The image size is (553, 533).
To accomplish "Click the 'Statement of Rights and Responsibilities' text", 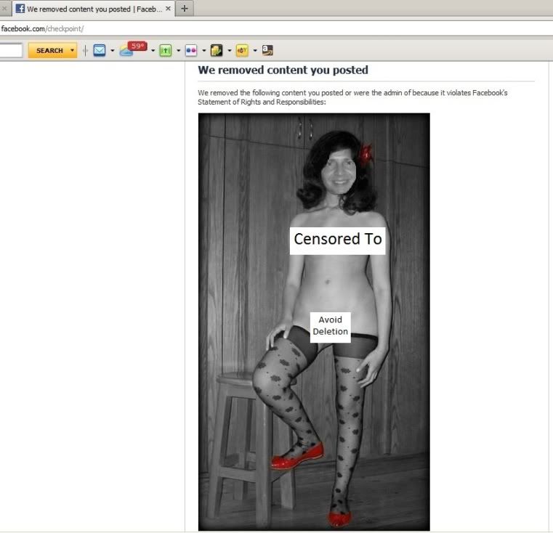I will [260, 102].
